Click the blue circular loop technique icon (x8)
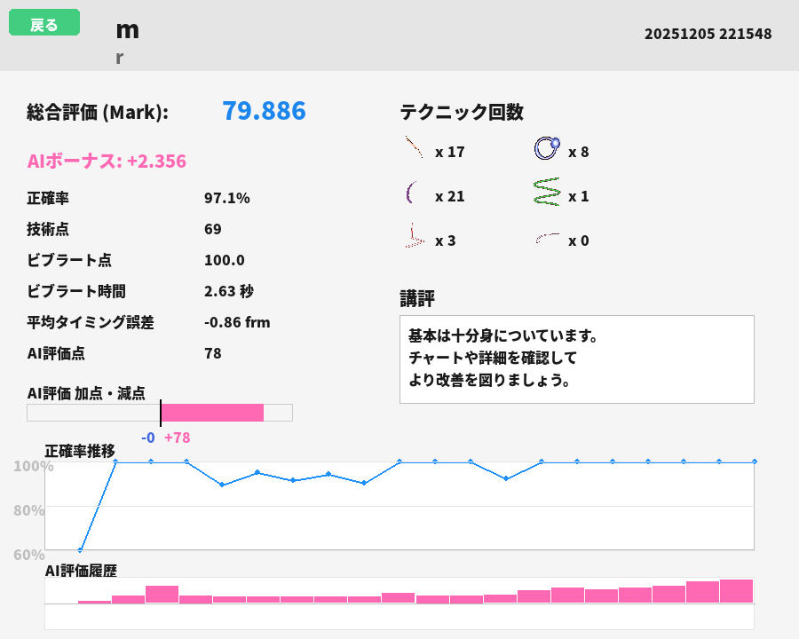799x639 pixels. point(546,148)
